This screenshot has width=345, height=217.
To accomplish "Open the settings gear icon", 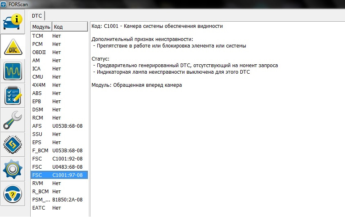I will [x=13, y=169].
